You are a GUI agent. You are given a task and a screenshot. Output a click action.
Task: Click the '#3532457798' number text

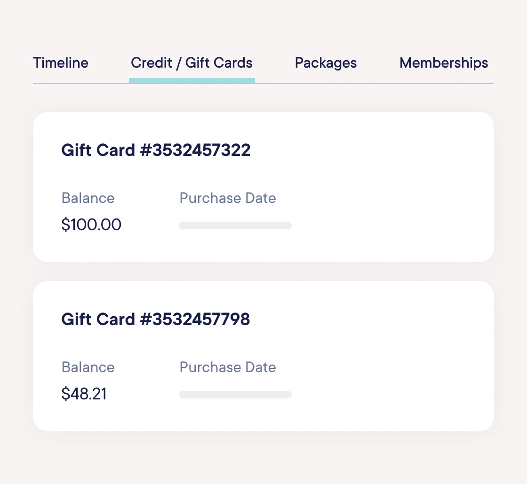click(x=195, y=320)
